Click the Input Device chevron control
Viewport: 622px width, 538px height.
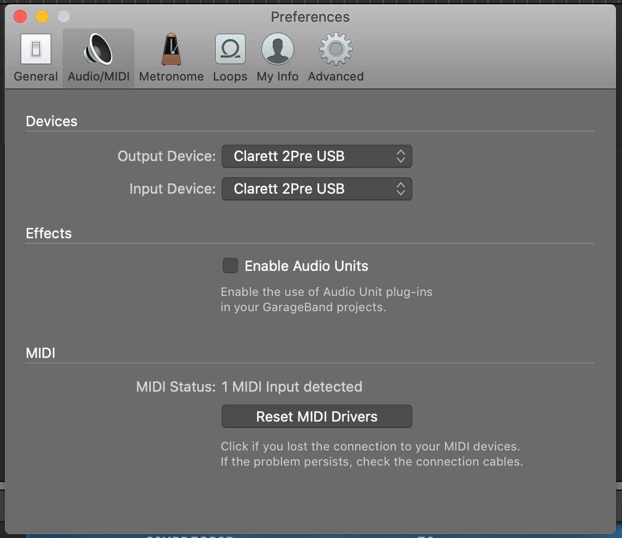tap(401, 189)
